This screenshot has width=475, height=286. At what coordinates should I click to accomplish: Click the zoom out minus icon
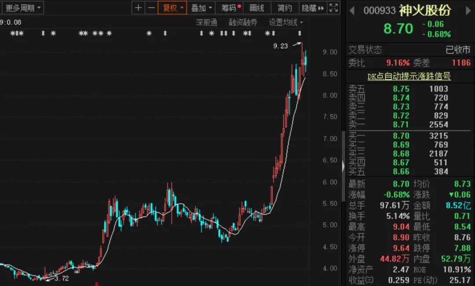(x=151, y=8)
